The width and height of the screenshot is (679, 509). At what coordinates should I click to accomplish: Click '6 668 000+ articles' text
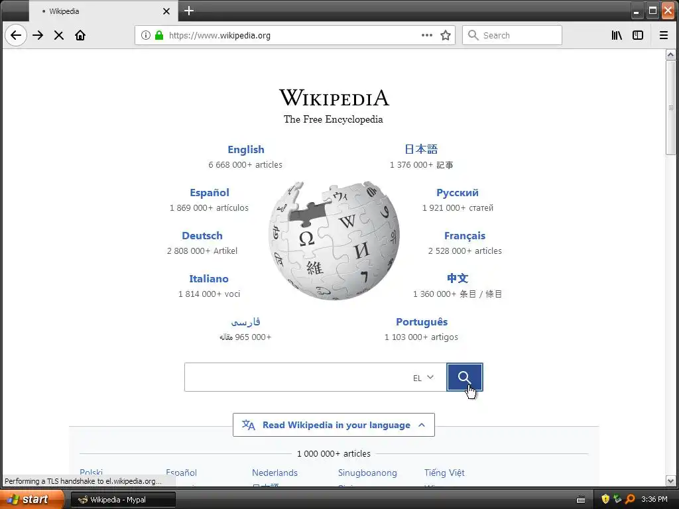pos(245,164)
